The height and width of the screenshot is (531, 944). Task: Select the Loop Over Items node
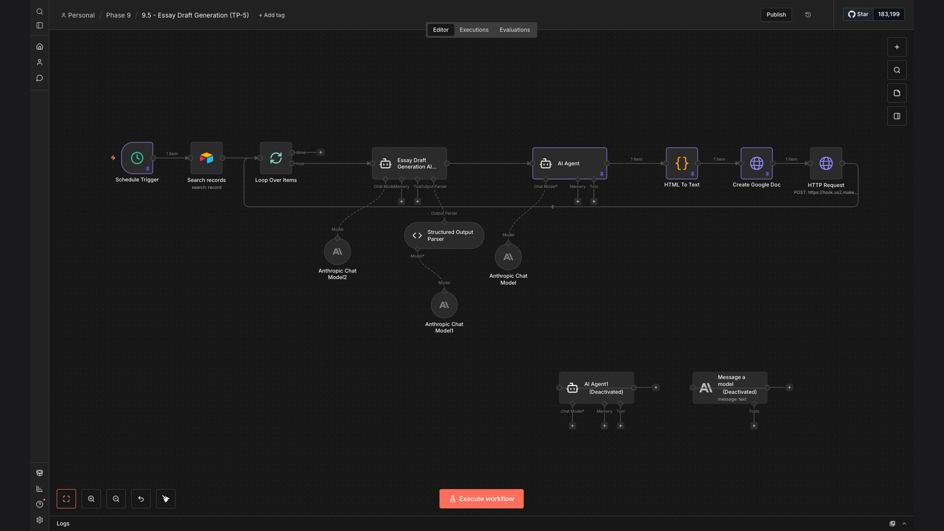click(x=276, y=158)
